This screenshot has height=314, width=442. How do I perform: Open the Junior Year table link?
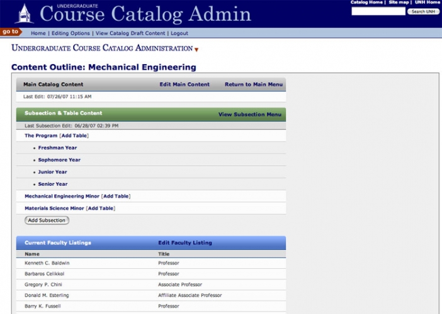[x=52, y=172]
